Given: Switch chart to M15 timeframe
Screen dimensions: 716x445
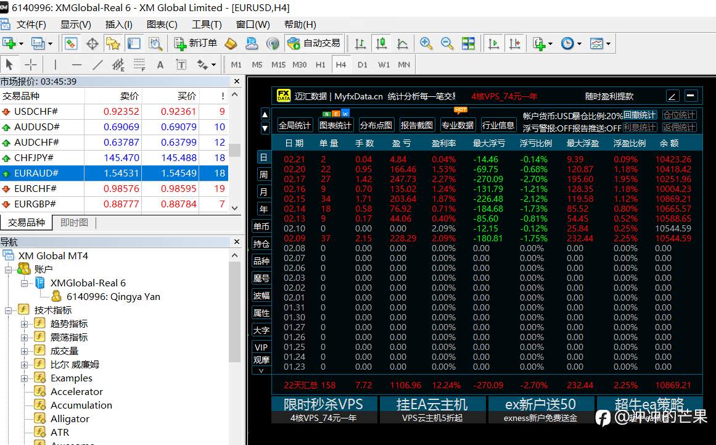Looking at the screenshot, I should click(x=279, y=65).
